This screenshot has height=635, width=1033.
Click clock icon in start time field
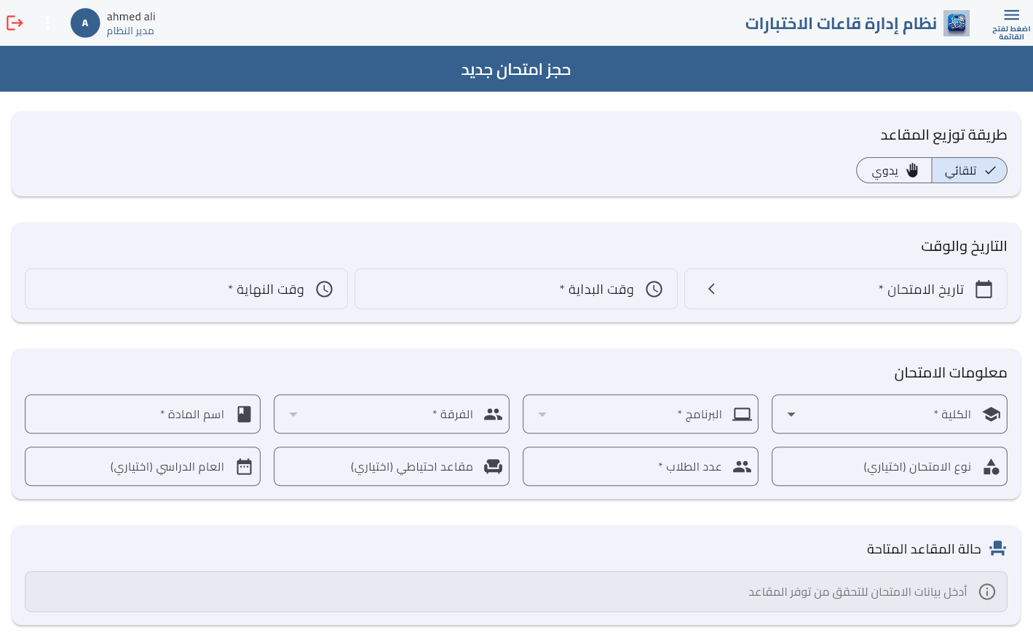point(654,289)
